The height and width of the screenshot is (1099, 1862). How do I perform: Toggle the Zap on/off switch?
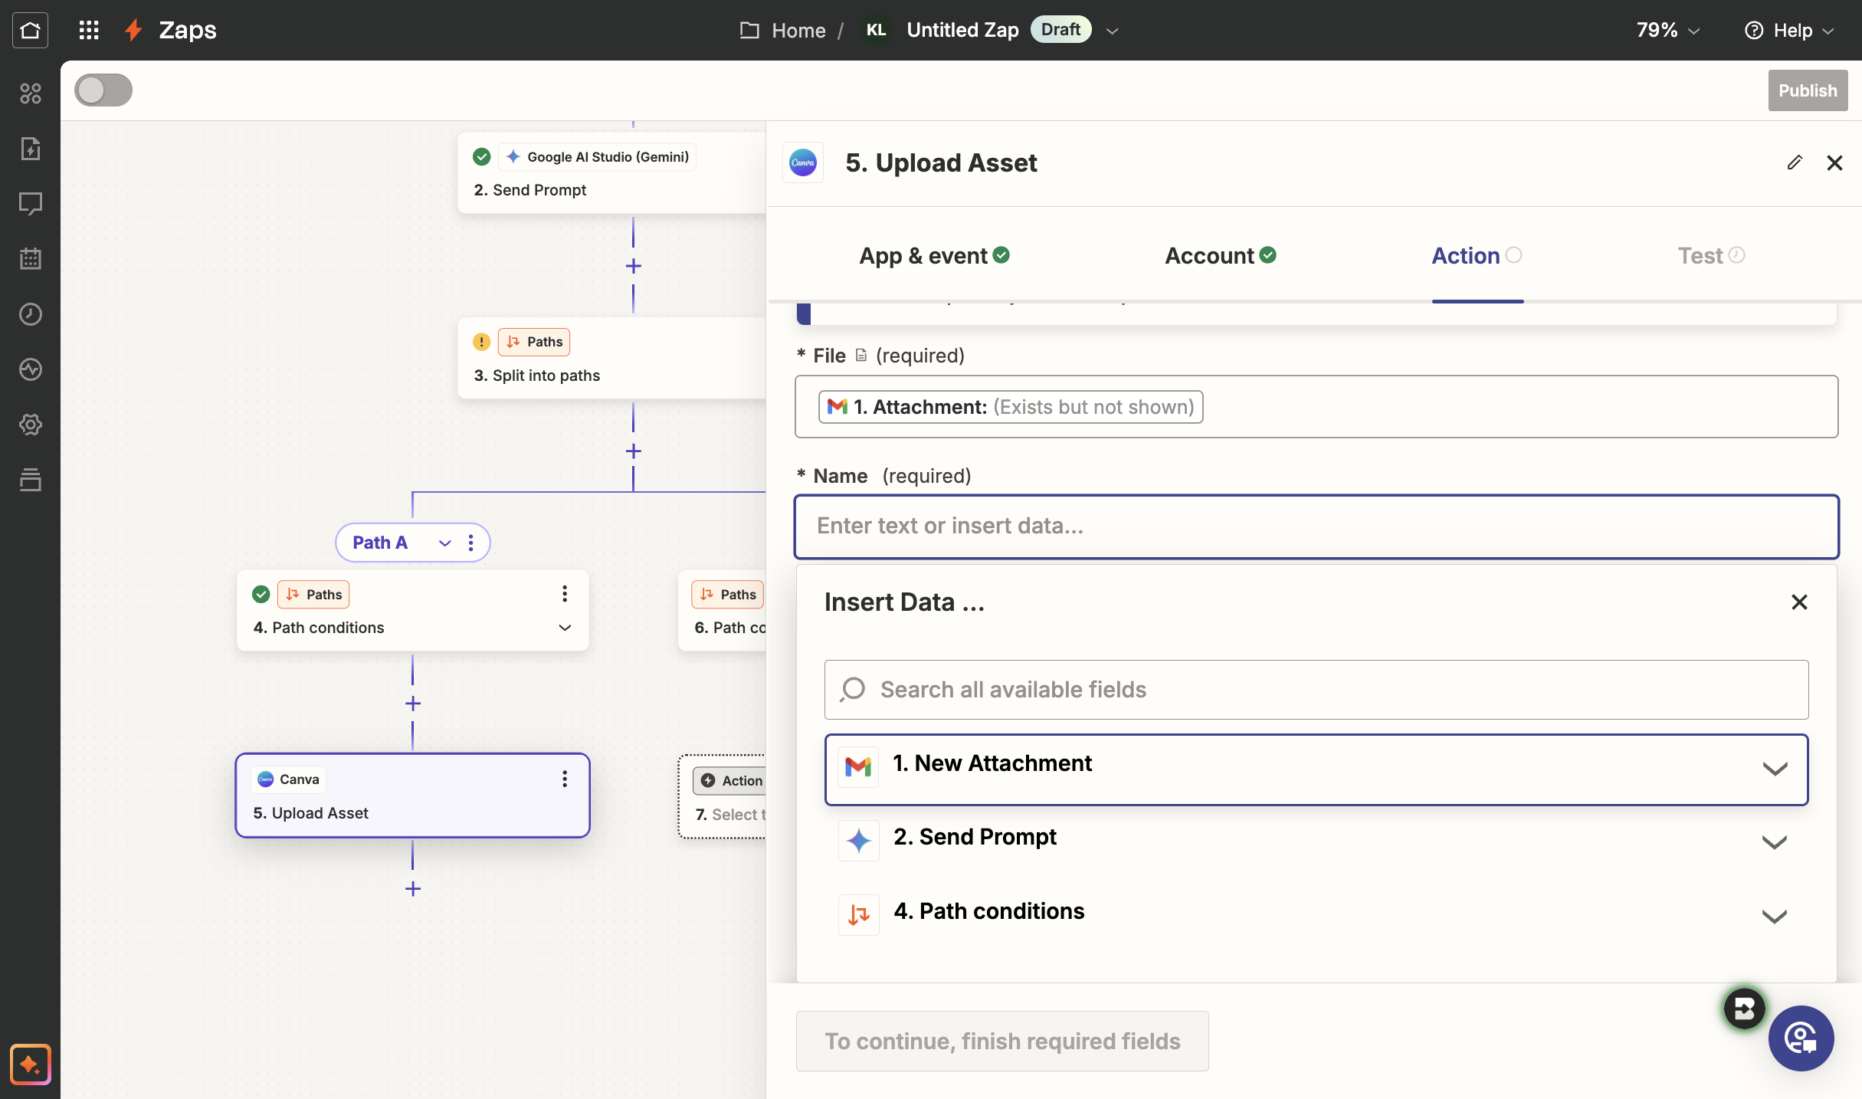point(103,90)
